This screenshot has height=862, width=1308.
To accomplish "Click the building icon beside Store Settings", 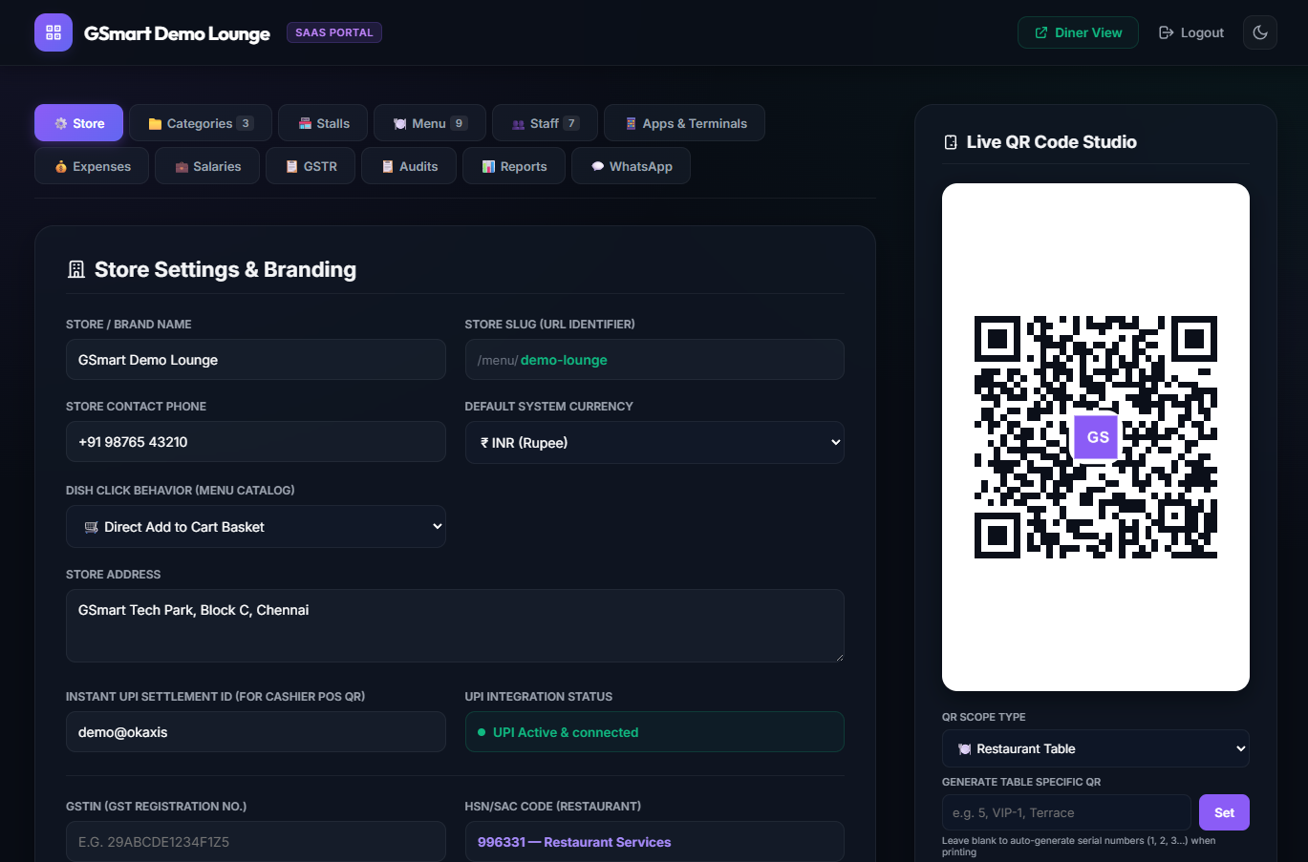I will tap(76, 269).
